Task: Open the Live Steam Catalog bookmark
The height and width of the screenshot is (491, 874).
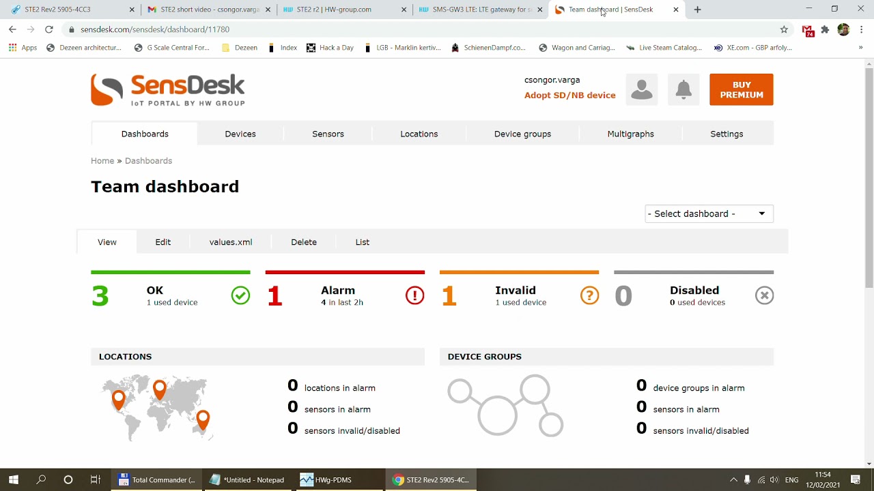Action: point(664,48)
